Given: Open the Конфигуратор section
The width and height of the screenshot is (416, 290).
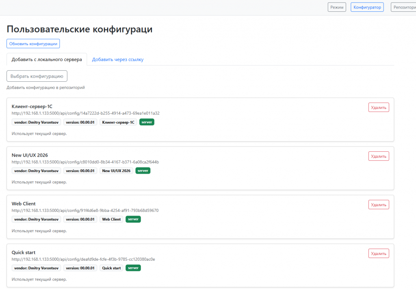Looking at the screenshot, I should coord(367,7).
